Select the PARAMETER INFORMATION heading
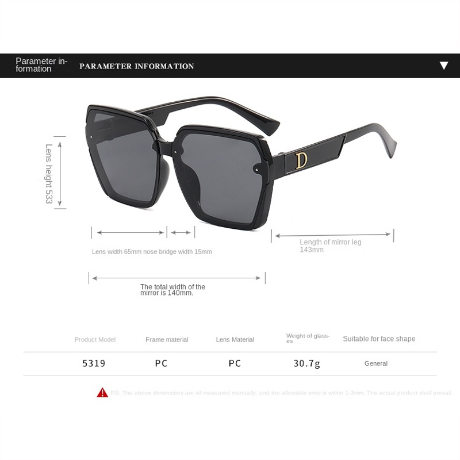The width and height of the screenshot is (460, 460). coord(136,66)
